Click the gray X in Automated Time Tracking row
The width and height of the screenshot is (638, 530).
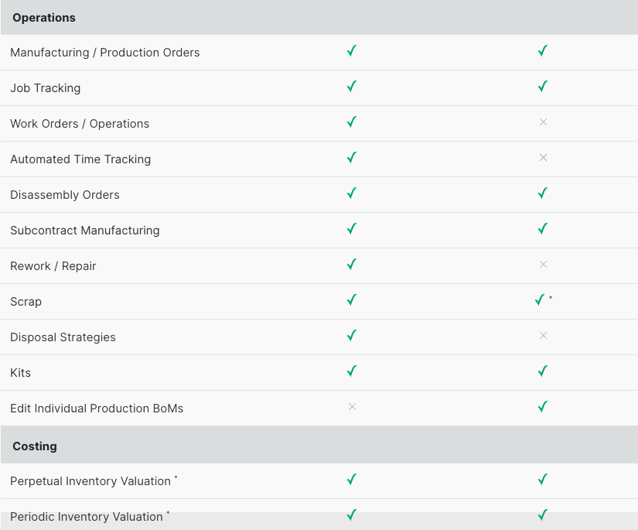click(543, 158)
